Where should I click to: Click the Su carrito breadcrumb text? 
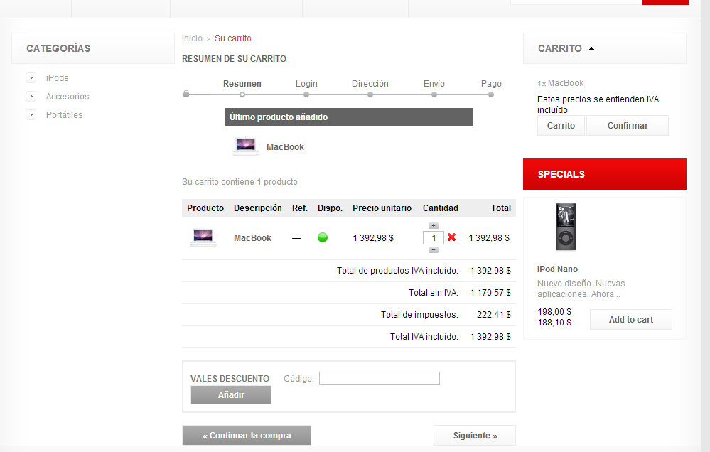pos(232,38)
